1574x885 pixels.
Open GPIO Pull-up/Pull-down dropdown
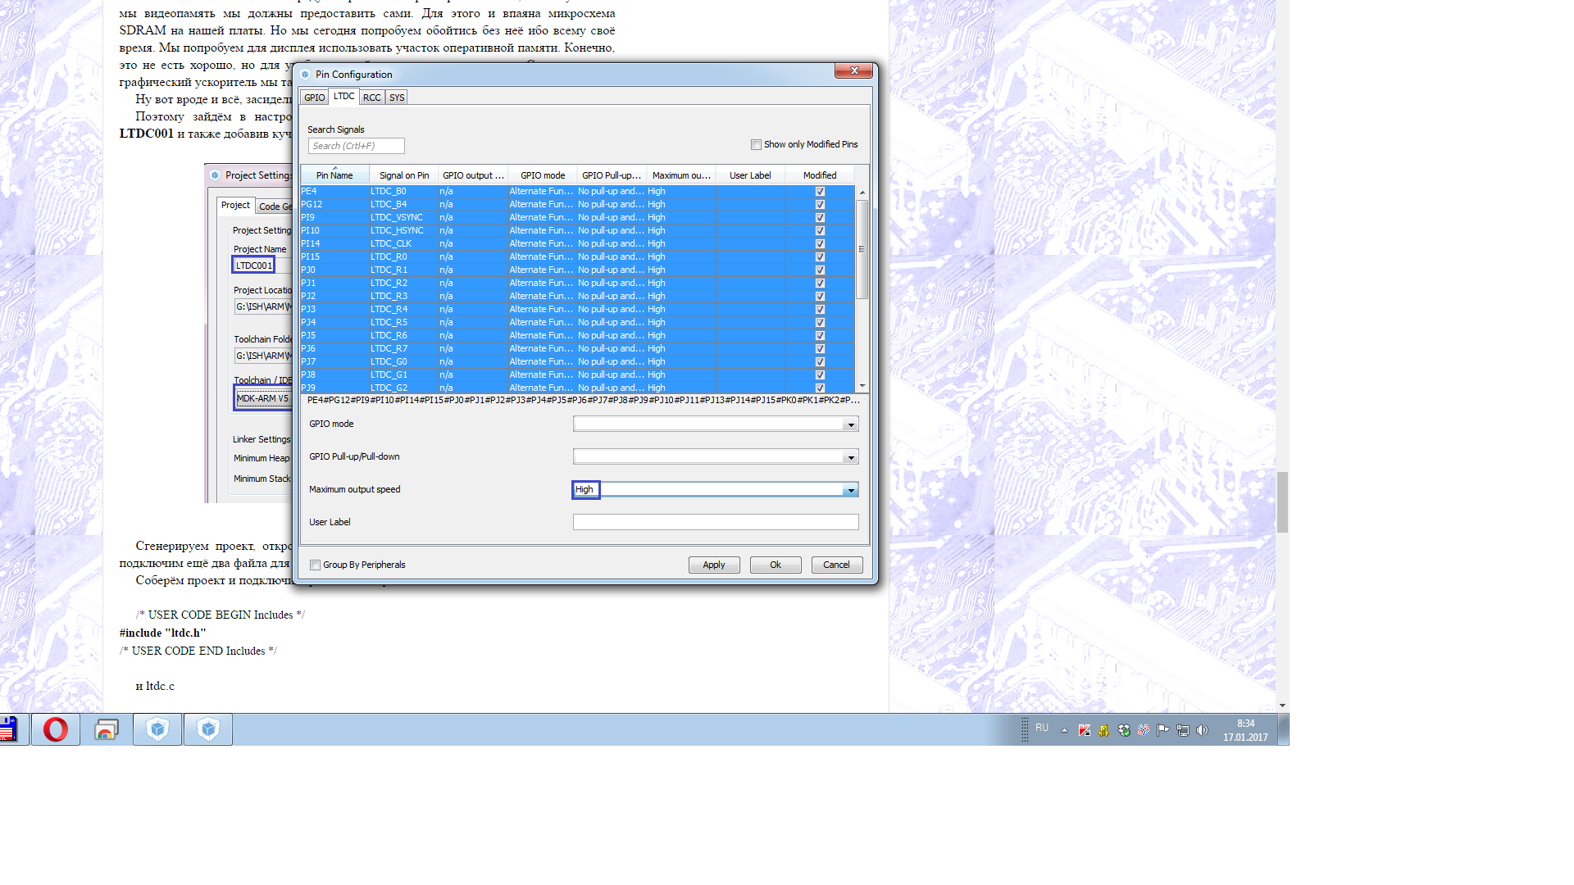[x=850, y=457]
